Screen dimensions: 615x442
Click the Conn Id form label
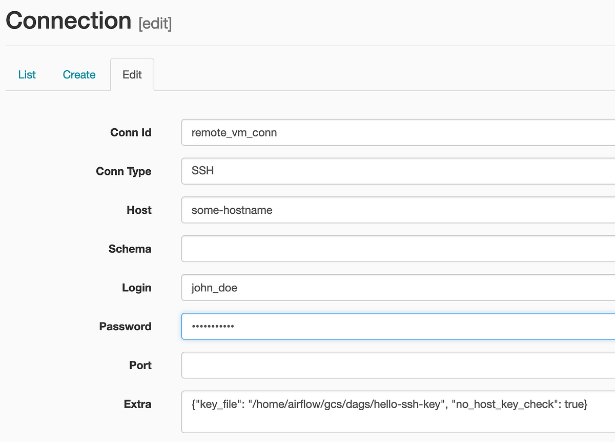click(131, 132)
